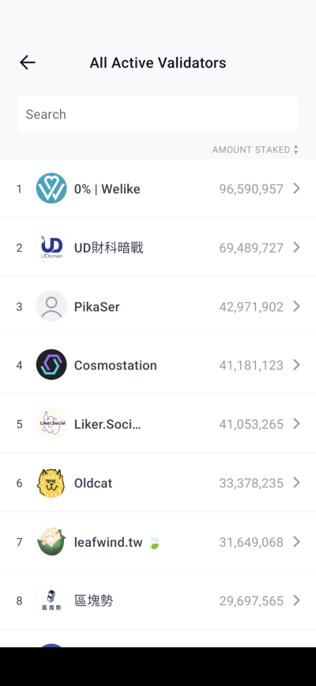Open details chevron for Cosmostation
The height and width of the screenshot is (686, 316).
coord(296,365)
